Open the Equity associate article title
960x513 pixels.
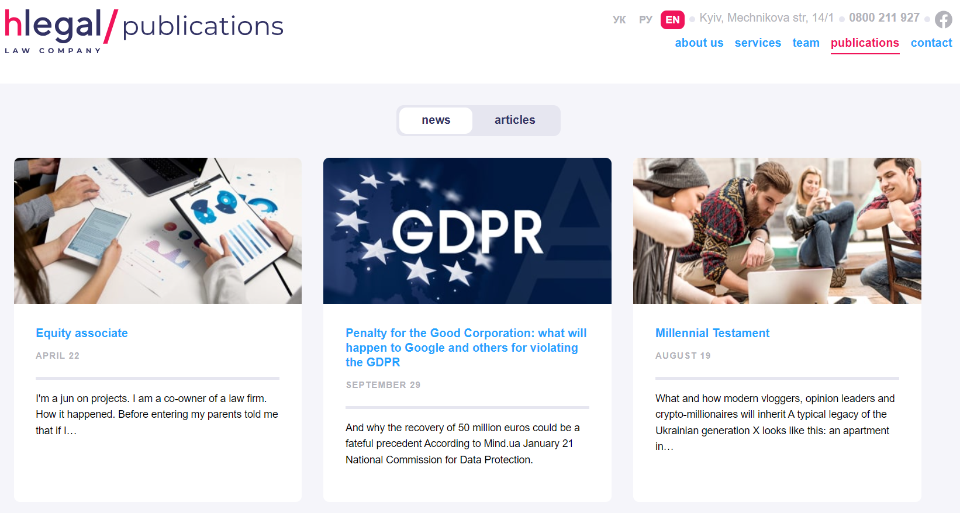pos(82,333)
